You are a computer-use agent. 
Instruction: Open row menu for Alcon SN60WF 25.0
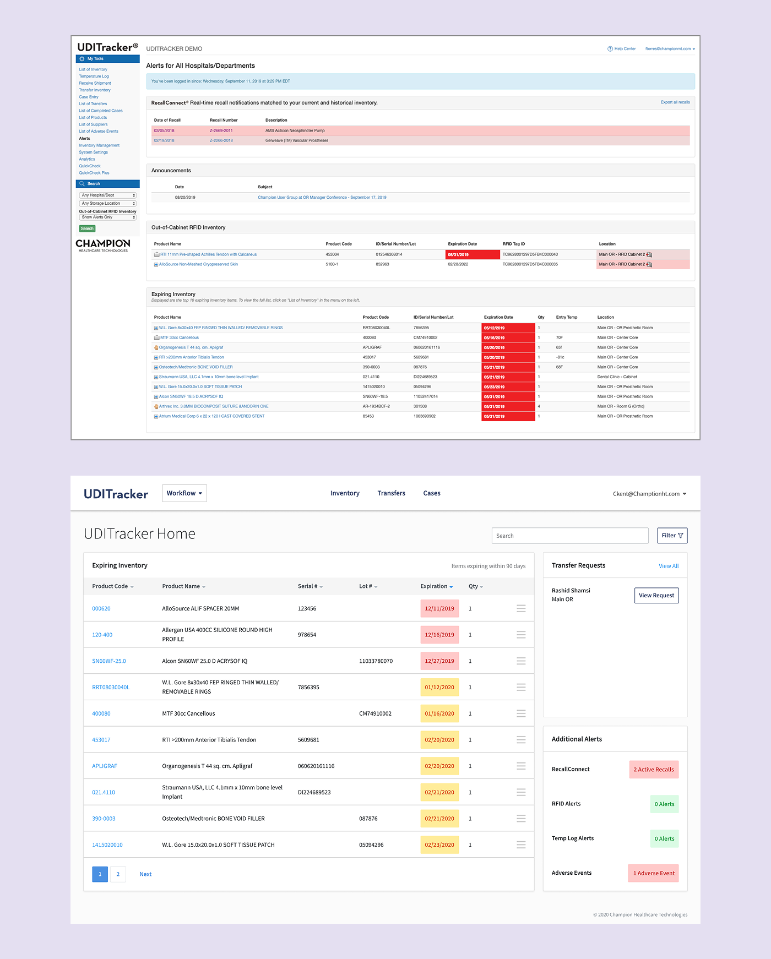tap(521, 661)
